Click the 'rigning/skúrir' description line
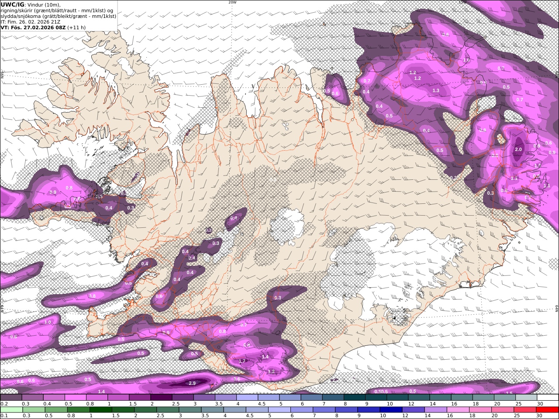Image resolution: width=559 pixels, height=419 pixels. coord(58,10)
